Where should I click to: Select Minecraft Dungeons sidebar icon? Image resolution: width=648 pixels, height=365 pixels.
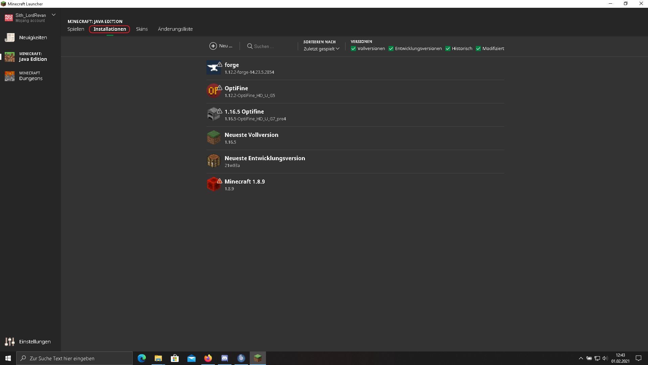tap(9, 76)
